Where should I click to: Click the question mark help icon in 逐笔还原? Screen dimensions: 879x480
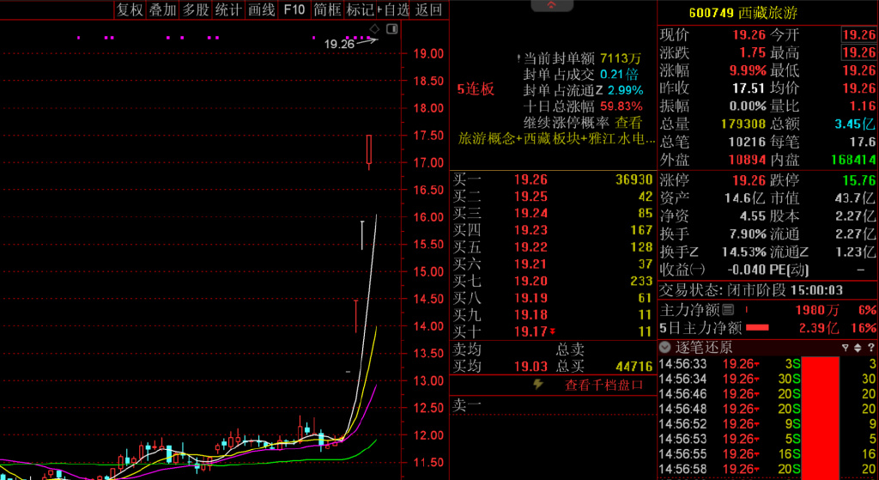[870, 348]
